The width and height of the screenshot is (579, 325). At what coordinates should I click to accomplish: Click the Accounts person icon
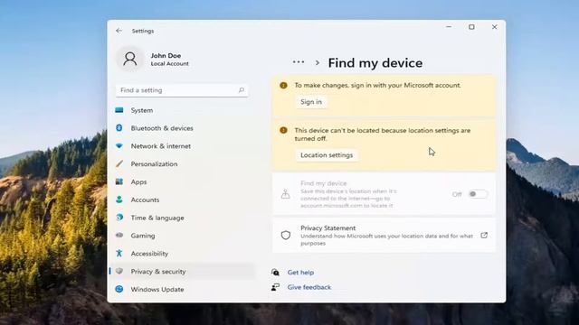119,200
